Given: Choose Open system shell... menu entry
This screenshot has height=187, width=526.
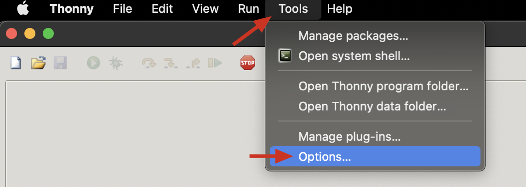Looking at the screenshot, I should pyautogui.click(x=354, y=56).
